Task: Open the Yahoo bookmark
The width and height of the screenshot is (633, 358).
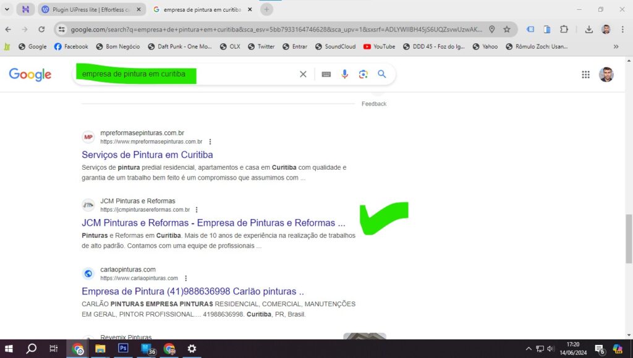Action: 485,47
